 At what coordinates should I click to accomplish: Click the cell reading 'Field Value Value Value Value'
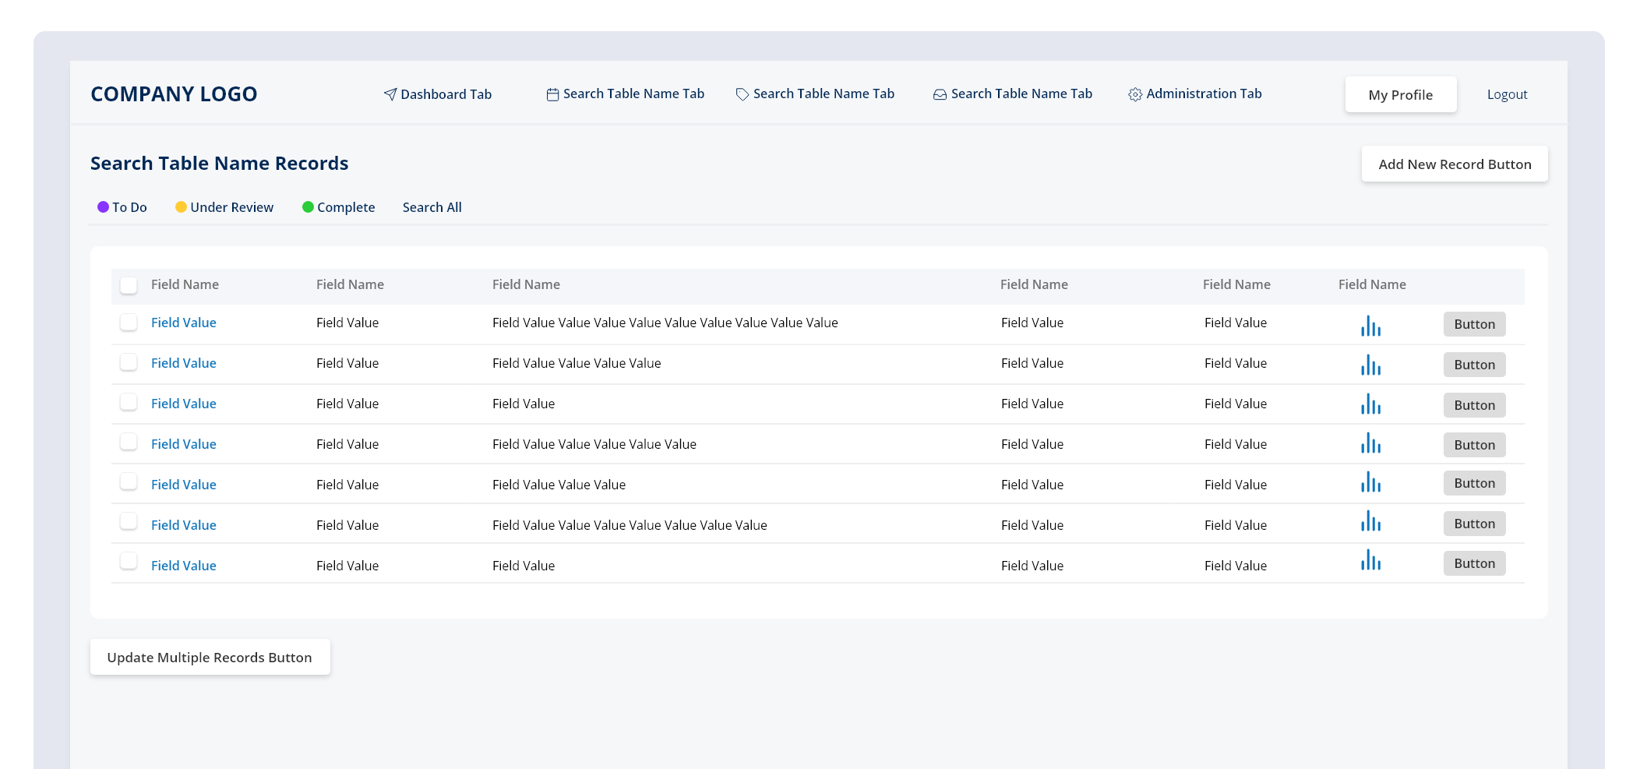[577, 363]
